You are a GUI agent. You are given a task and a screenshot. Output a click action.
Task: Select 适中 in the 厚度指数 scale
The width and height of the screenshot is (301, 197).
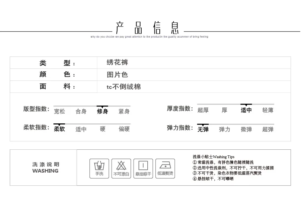[x=246, y=110]
